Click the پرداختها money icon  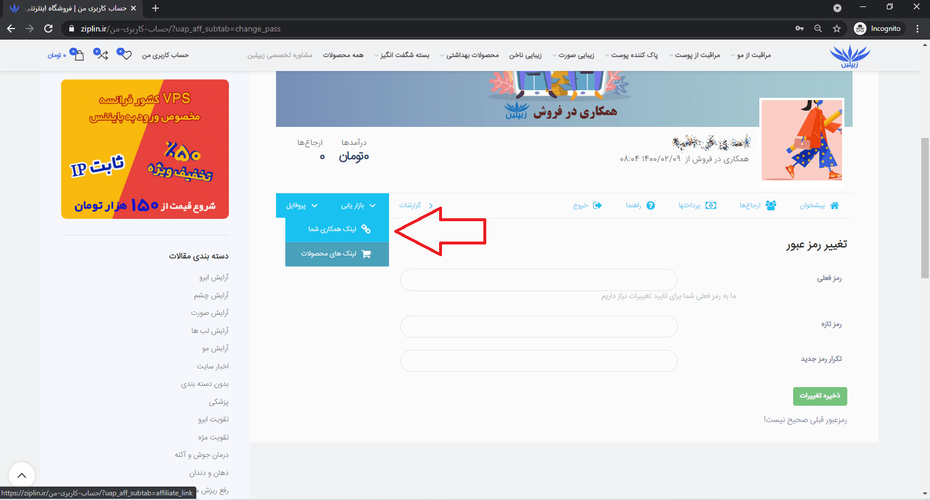710,205
